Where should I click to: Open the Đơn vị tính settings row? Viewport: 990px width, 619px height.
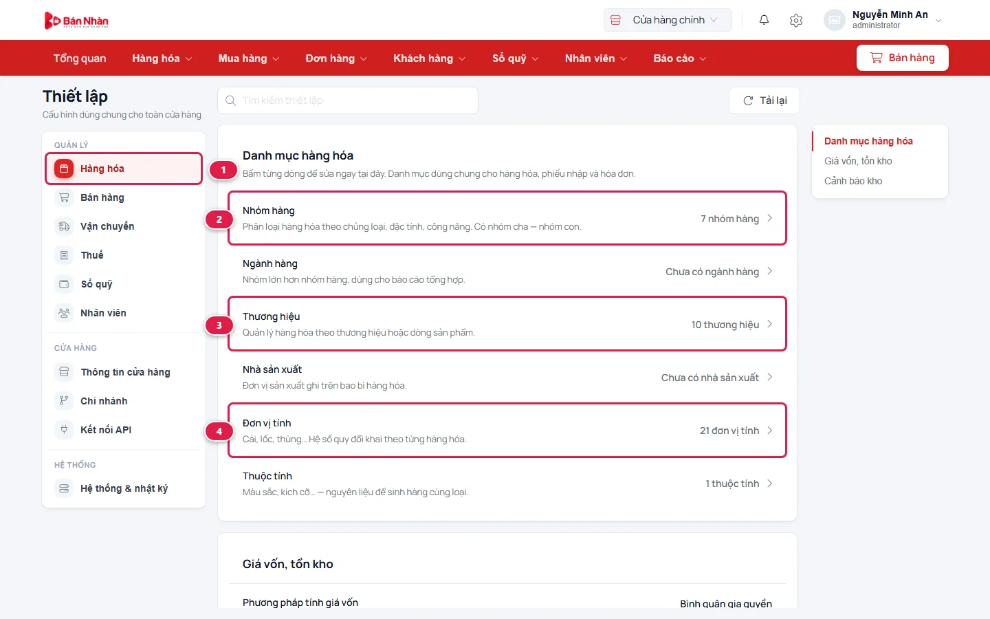pyautogui.click(x=507, y=431)
